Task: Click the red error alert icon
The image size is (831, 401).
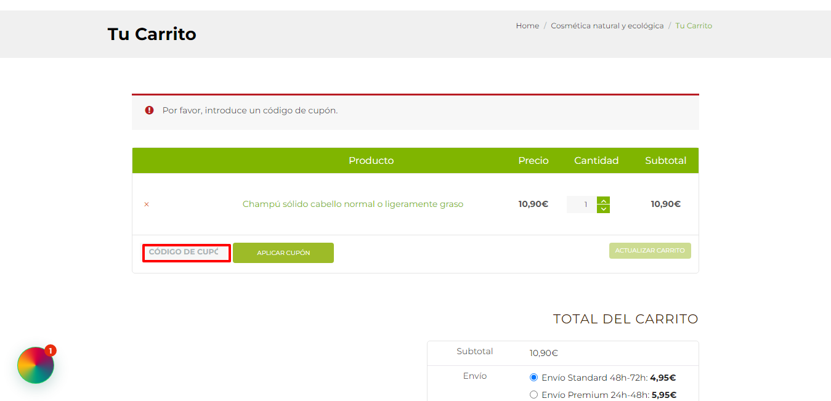Action: (x=149, y=110)
